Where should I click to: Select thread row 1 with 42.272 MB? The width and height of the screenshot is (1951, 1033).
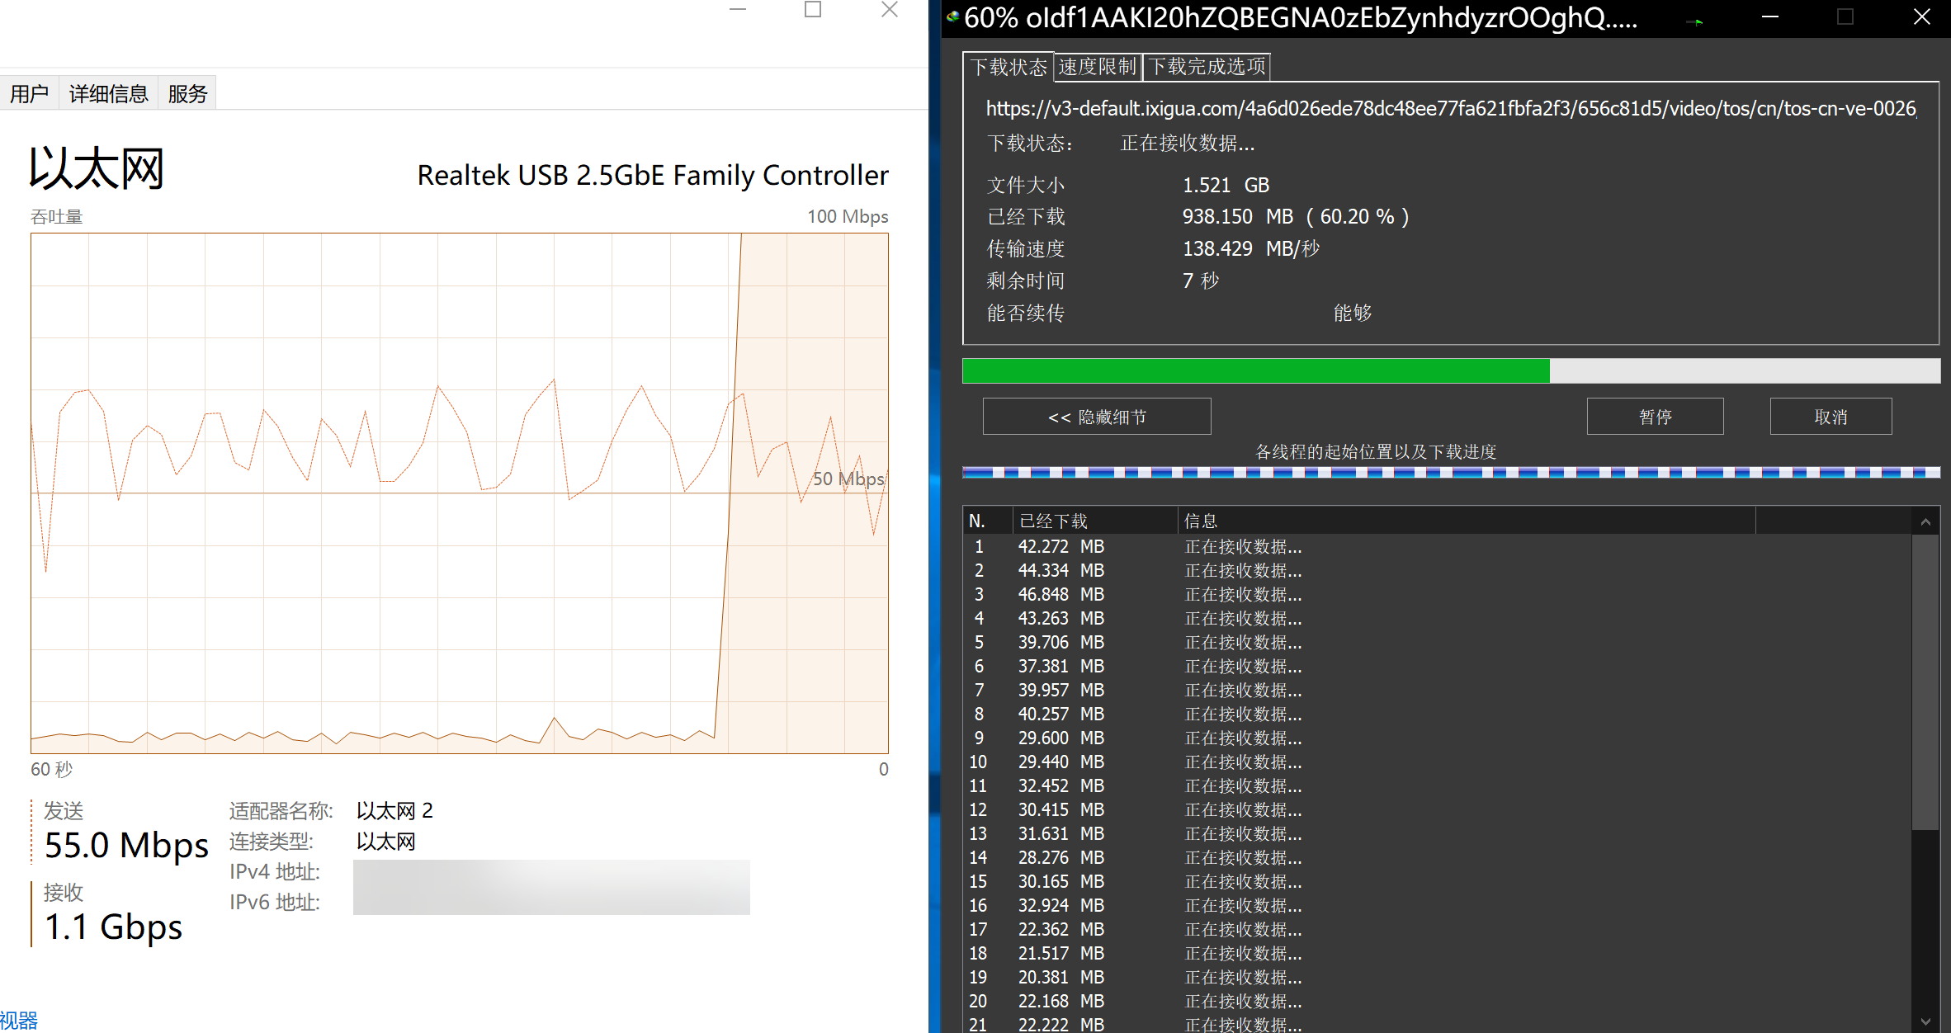1437,546
